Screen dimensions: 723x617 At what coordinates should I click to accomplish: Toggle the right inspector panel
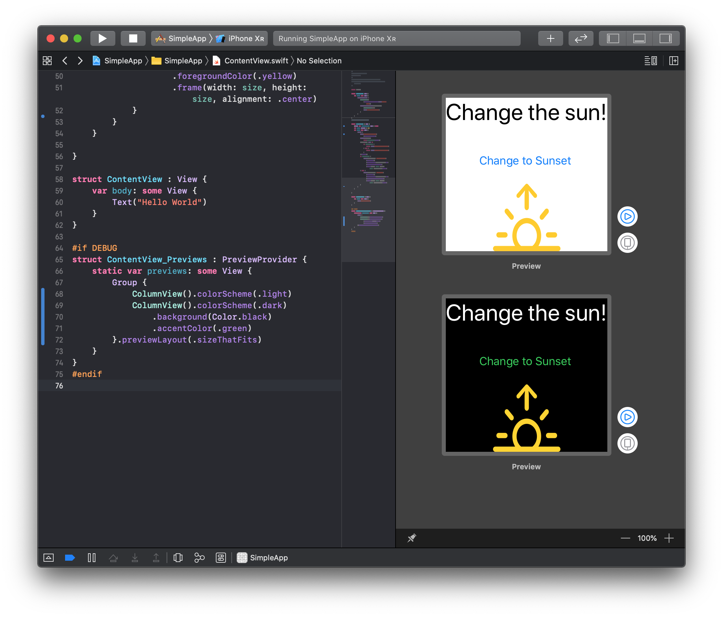point(666,38)
